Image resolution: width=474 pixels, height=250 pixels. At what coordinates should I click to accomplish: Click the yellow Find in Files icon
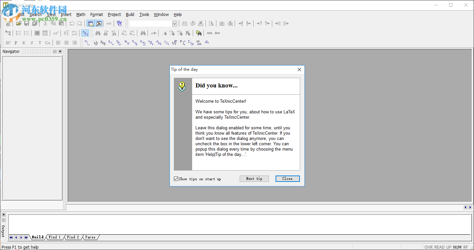click(x=198, y=33)
